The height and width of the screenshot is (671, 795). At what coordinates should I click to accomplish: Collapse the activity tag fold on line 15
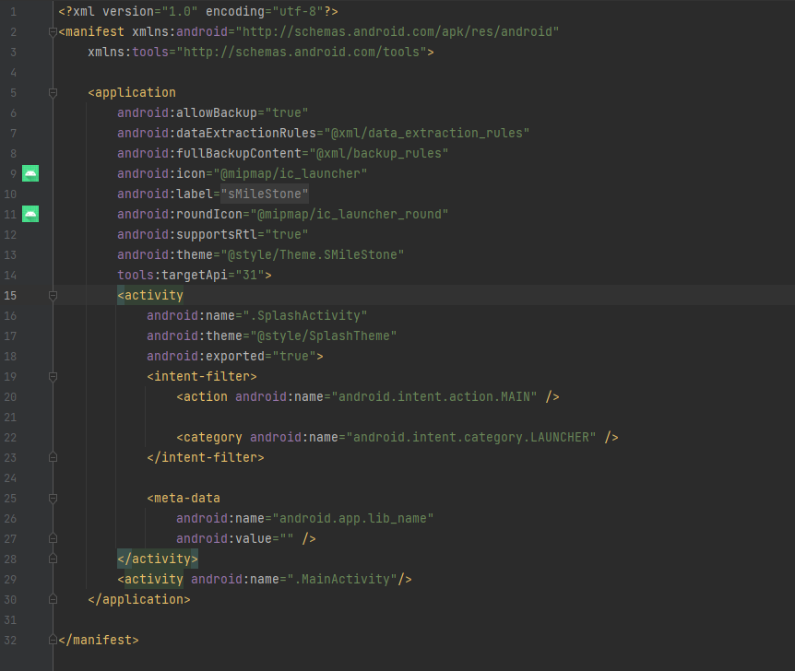tap(53, 296)
